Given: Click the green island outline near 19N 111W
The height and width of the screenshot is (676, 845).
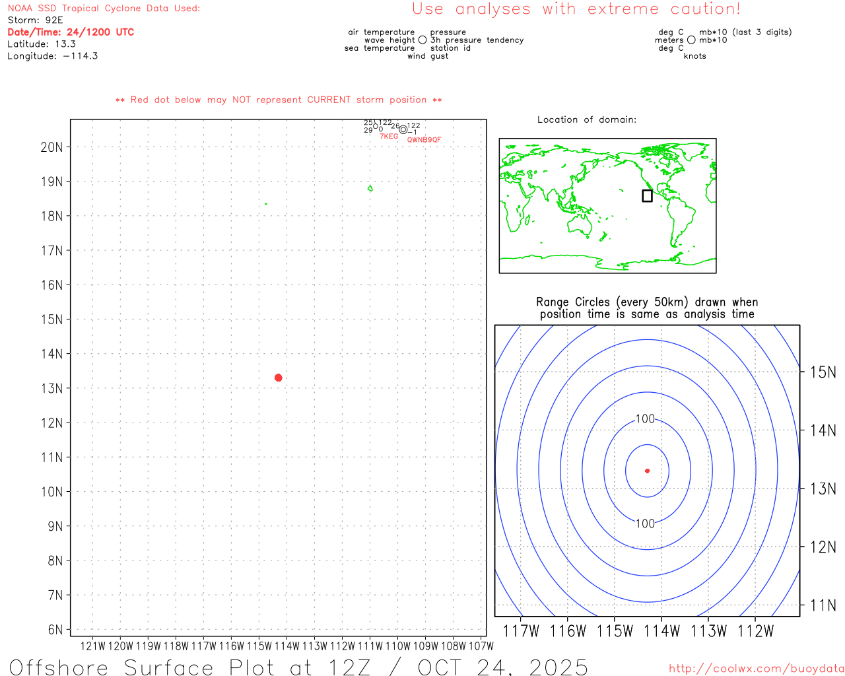Looking at the screenshot, I should click(370, 189).
